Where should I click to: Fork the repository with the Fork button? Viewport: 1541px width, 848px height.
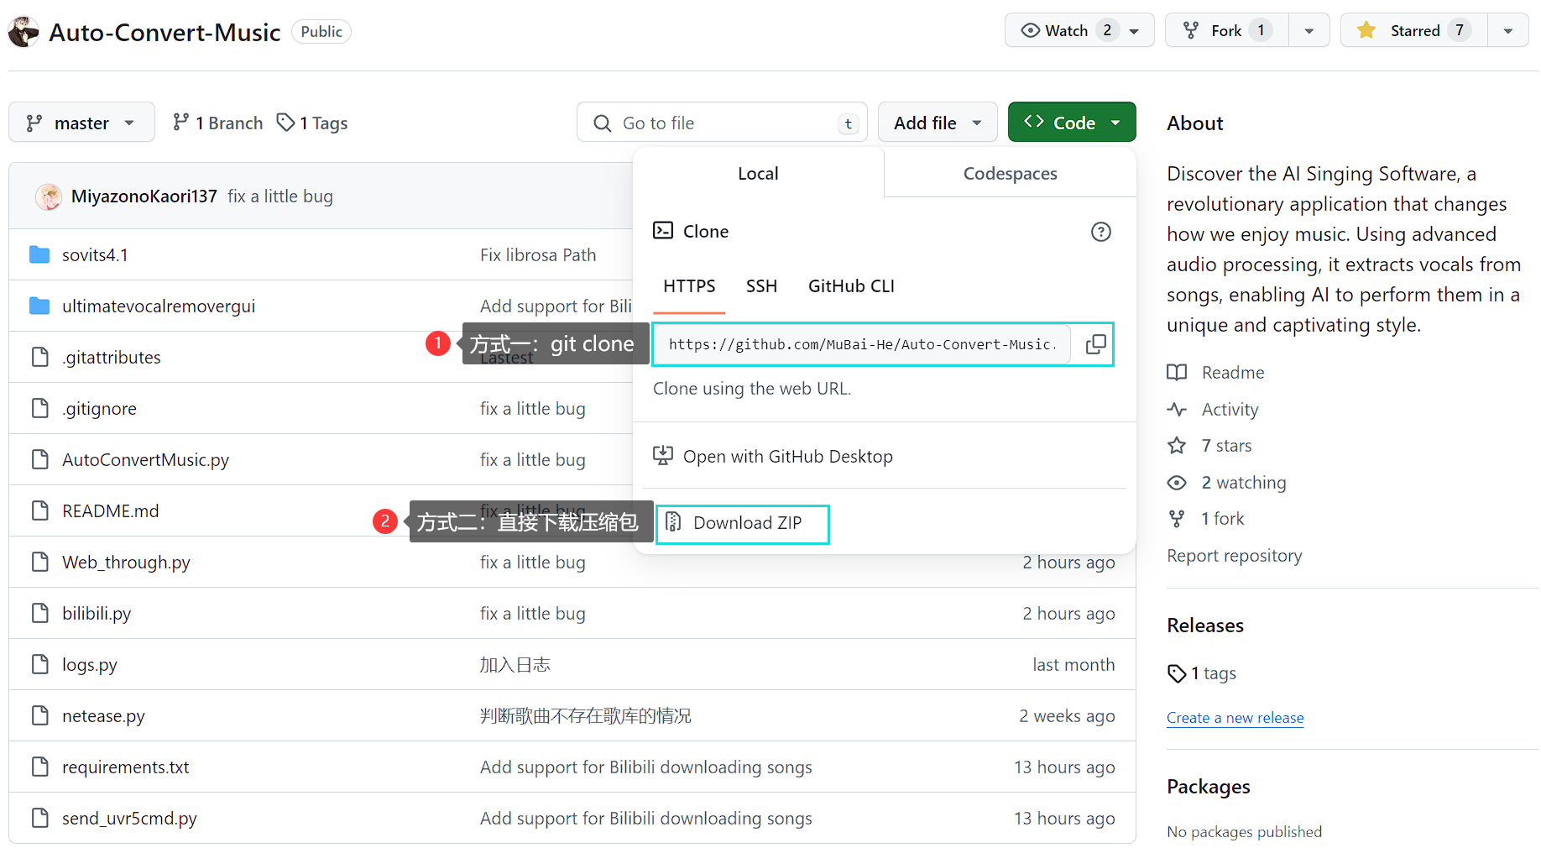(1226, 30)
